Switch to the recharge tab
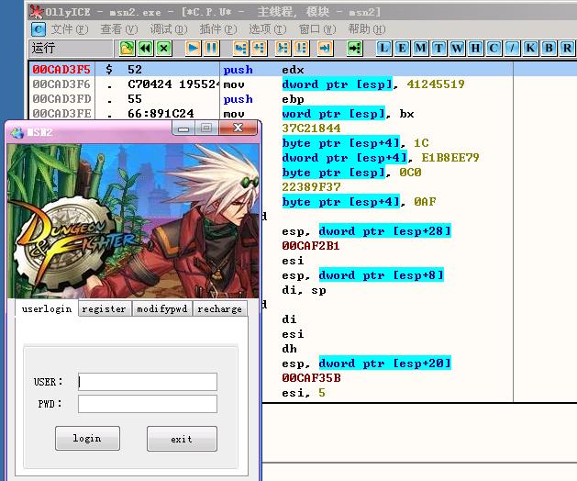 coord(219,308)
